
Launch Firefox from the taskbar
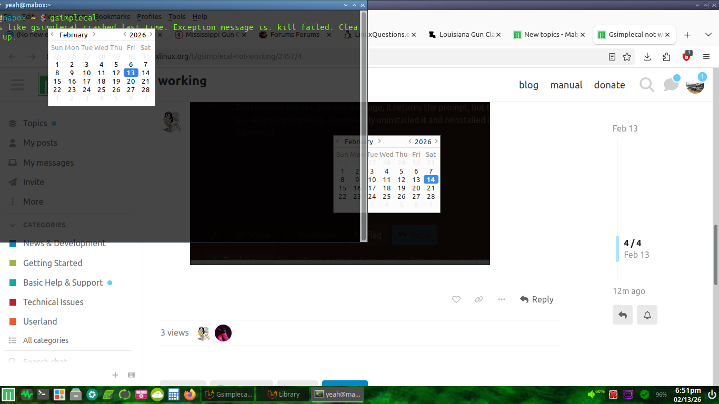(x=189, y=394)
